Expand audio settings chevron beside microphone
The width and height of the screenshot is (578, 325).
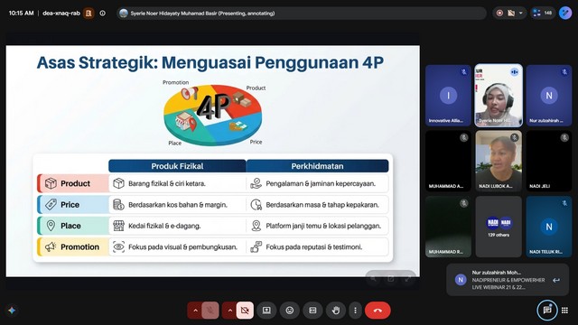point(195,311)
